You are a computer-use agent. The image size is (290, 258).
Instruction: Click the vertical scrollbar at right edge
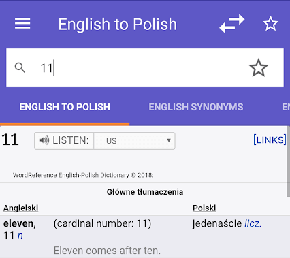(x=288, y=161)
